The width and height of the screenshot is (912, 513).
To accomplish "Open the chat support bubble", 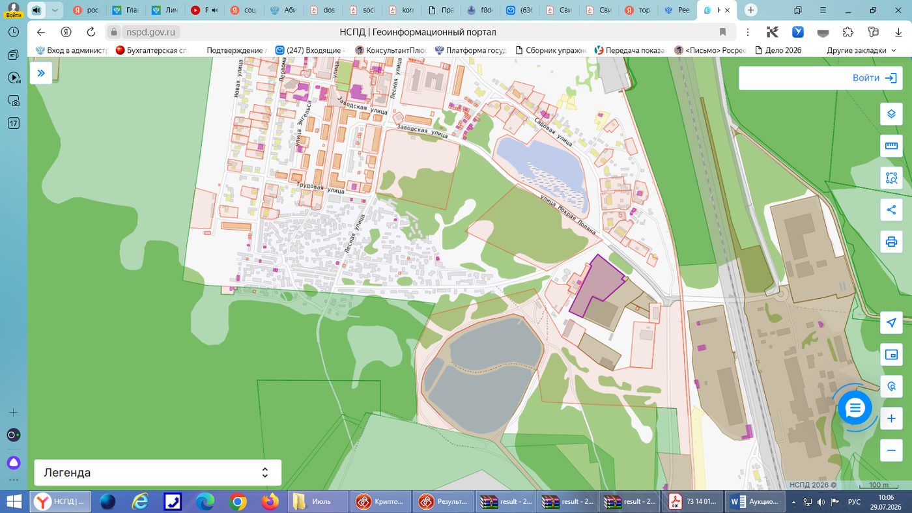I will coord(855,408).
